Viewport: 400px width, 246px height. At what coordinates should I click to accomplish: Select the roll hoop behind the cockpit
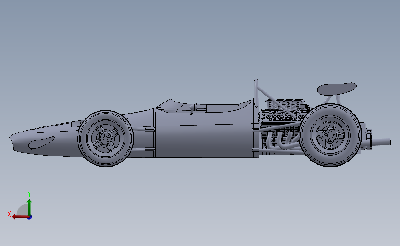point(257,93)
